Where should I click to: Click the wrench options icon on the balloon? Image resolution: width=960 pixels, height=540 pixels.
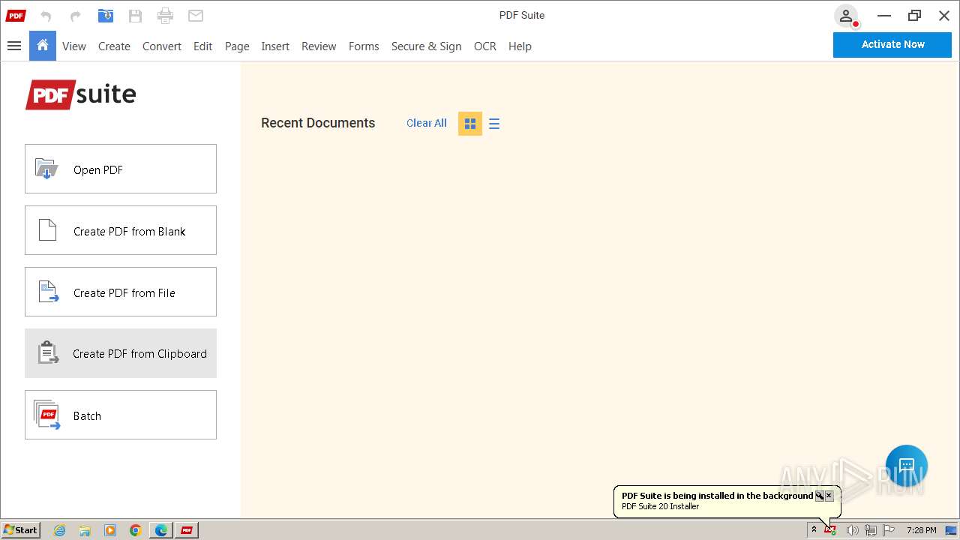tap(820, 496)
